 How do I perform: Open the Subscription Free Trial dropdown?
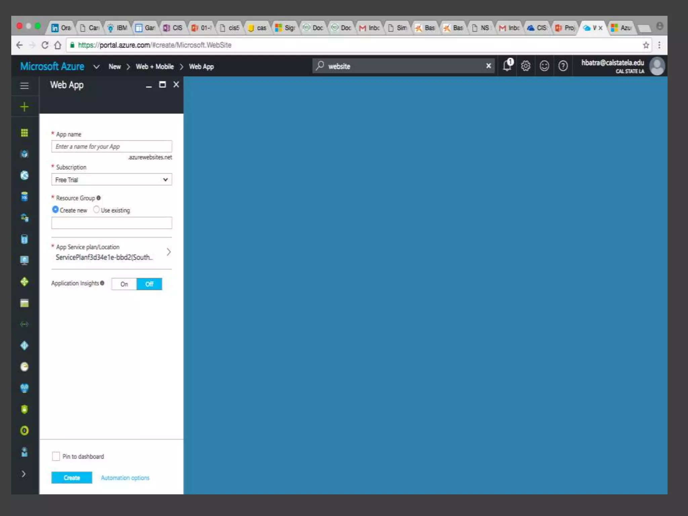tap(112, 179)
